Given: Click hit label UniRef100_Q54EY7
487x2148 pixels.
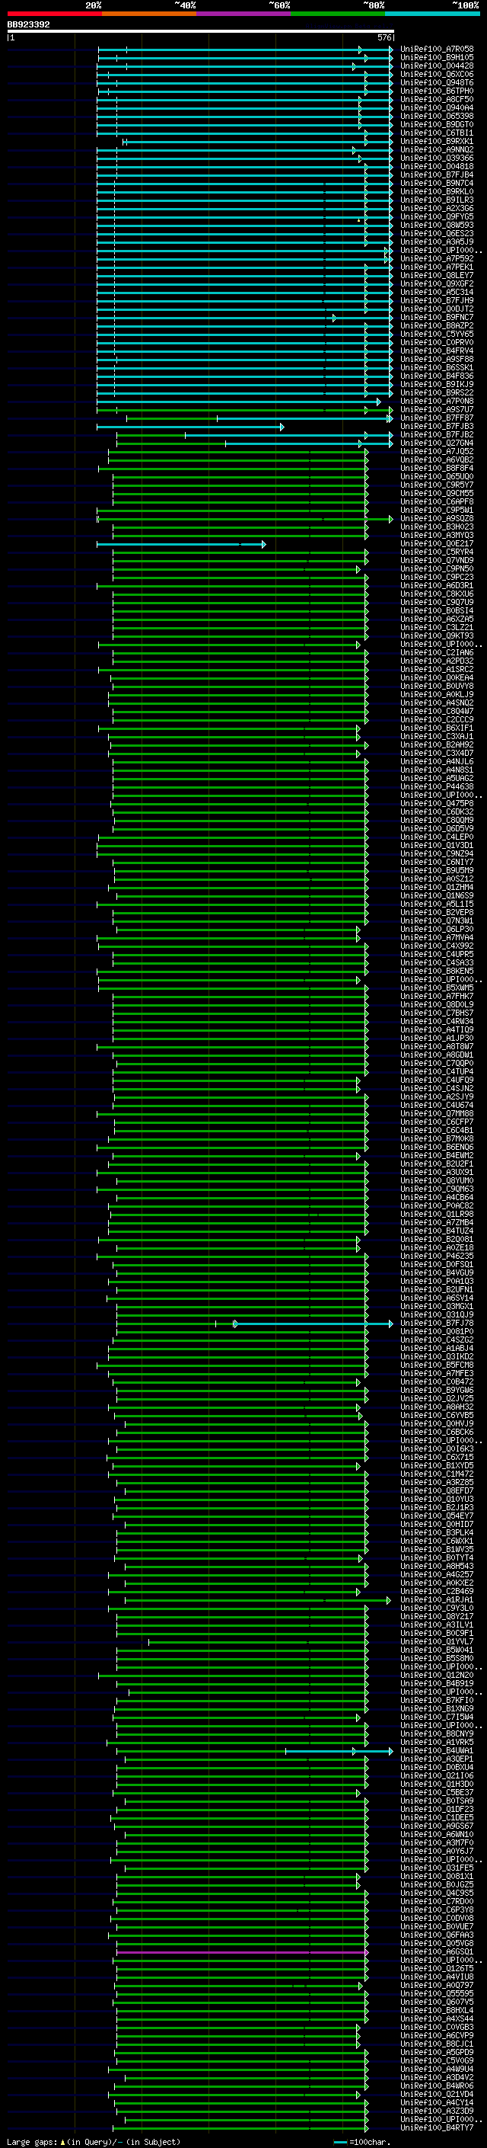Looking at the screenshot, I should (437, 1515).
